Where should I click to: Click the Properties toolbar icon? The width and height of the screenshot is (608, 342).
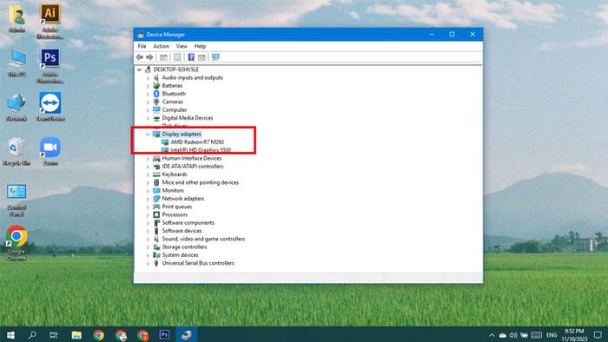(x=177, y=57)
